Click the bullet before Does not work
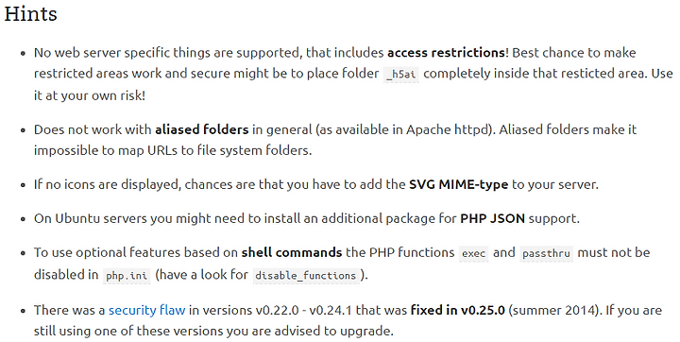The height and width of the screenshot is (342, 680). point(23,130)
